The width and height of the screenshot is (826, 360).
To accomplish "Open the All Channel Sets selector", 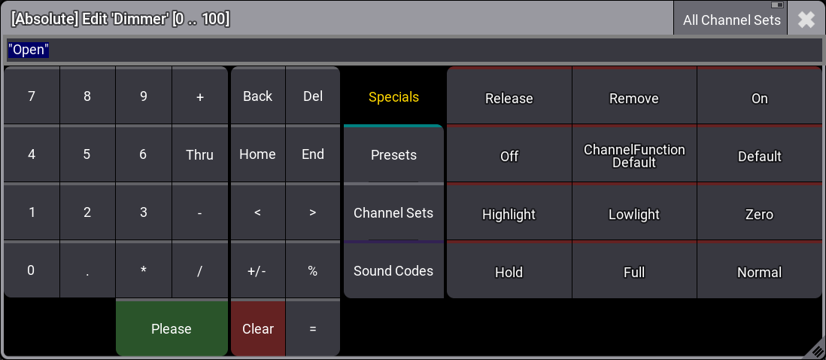I will [x=730, y=20].
